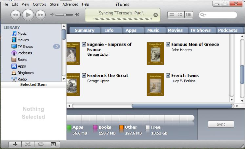Switch to Cover Flow view
Viewport: 245px width, 149px height.
tap(189, 15)
